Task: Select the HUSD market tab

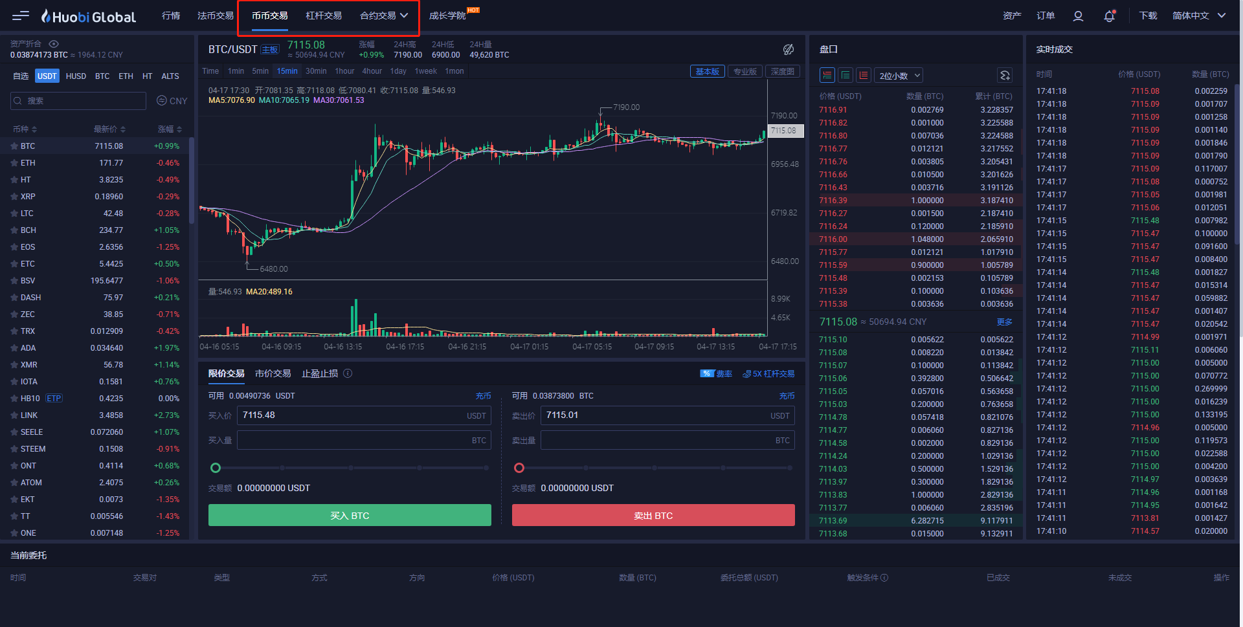Action: coord(76,76)
